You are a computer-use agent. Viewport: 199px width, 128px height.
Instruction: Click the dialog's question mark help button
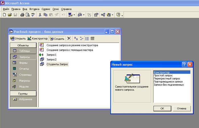[184, 64]
